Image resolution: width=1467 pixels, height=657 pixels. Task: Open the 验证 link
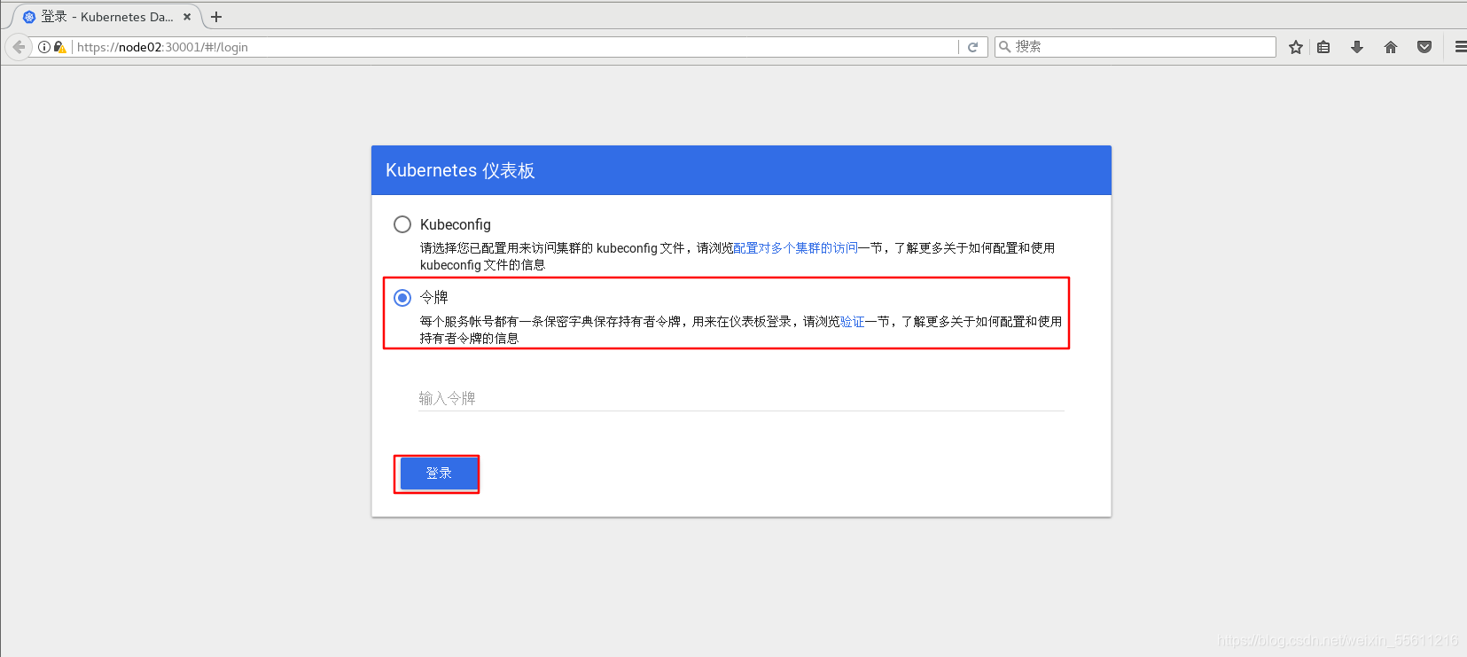click(x=852, y=322)
